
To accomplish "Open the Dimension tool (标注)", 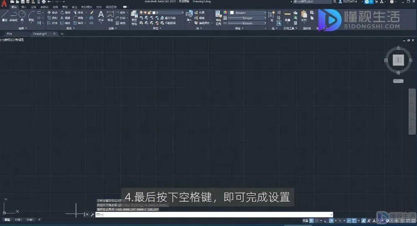I will point(110,16).
